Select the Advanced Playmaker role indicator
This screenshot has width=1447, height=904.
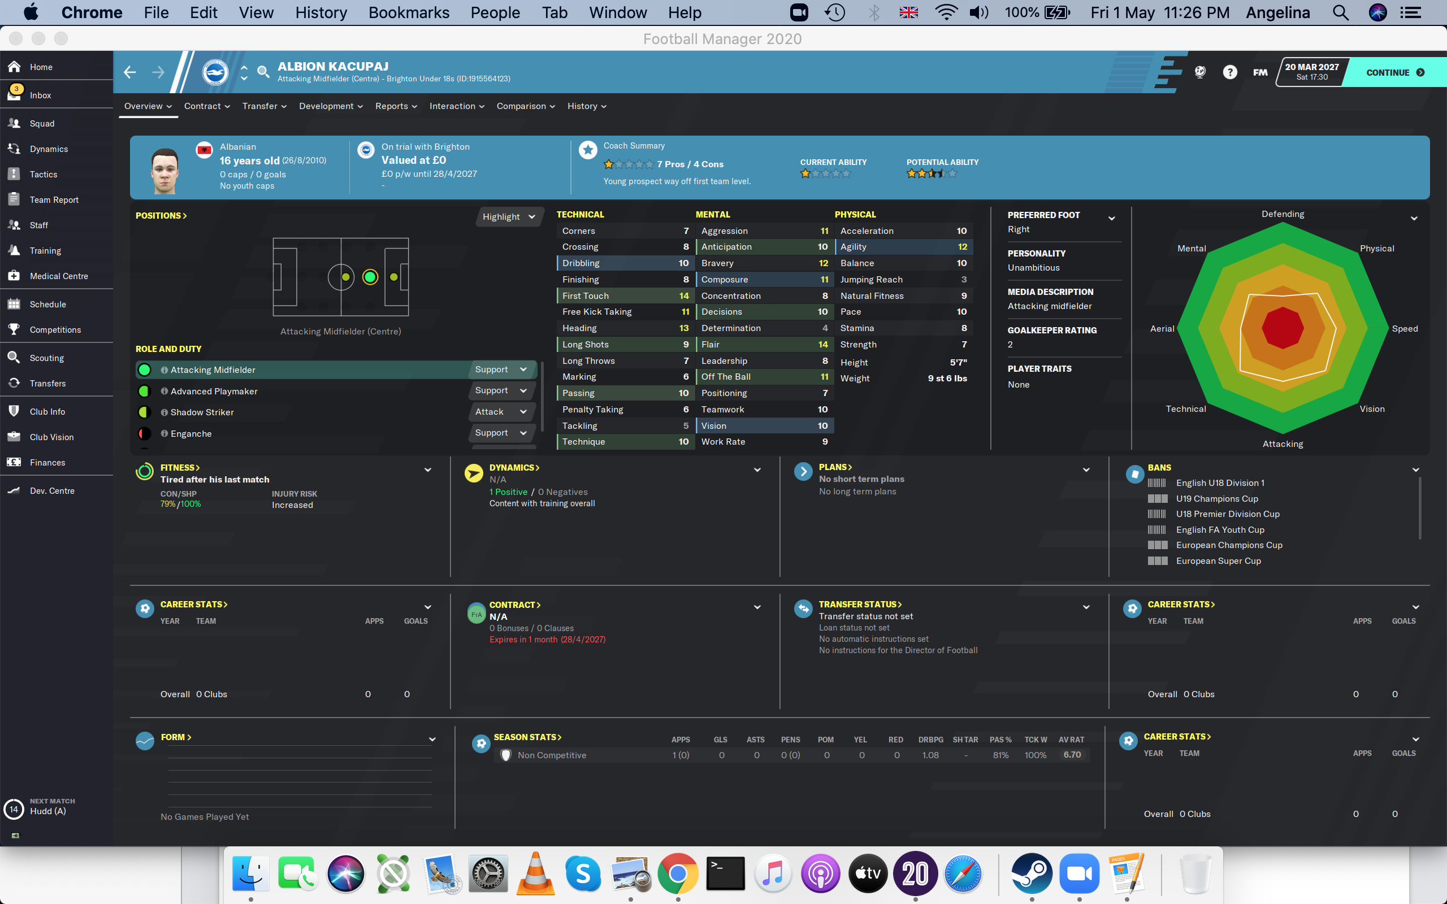pyautogui.click(x=144, y=391)
